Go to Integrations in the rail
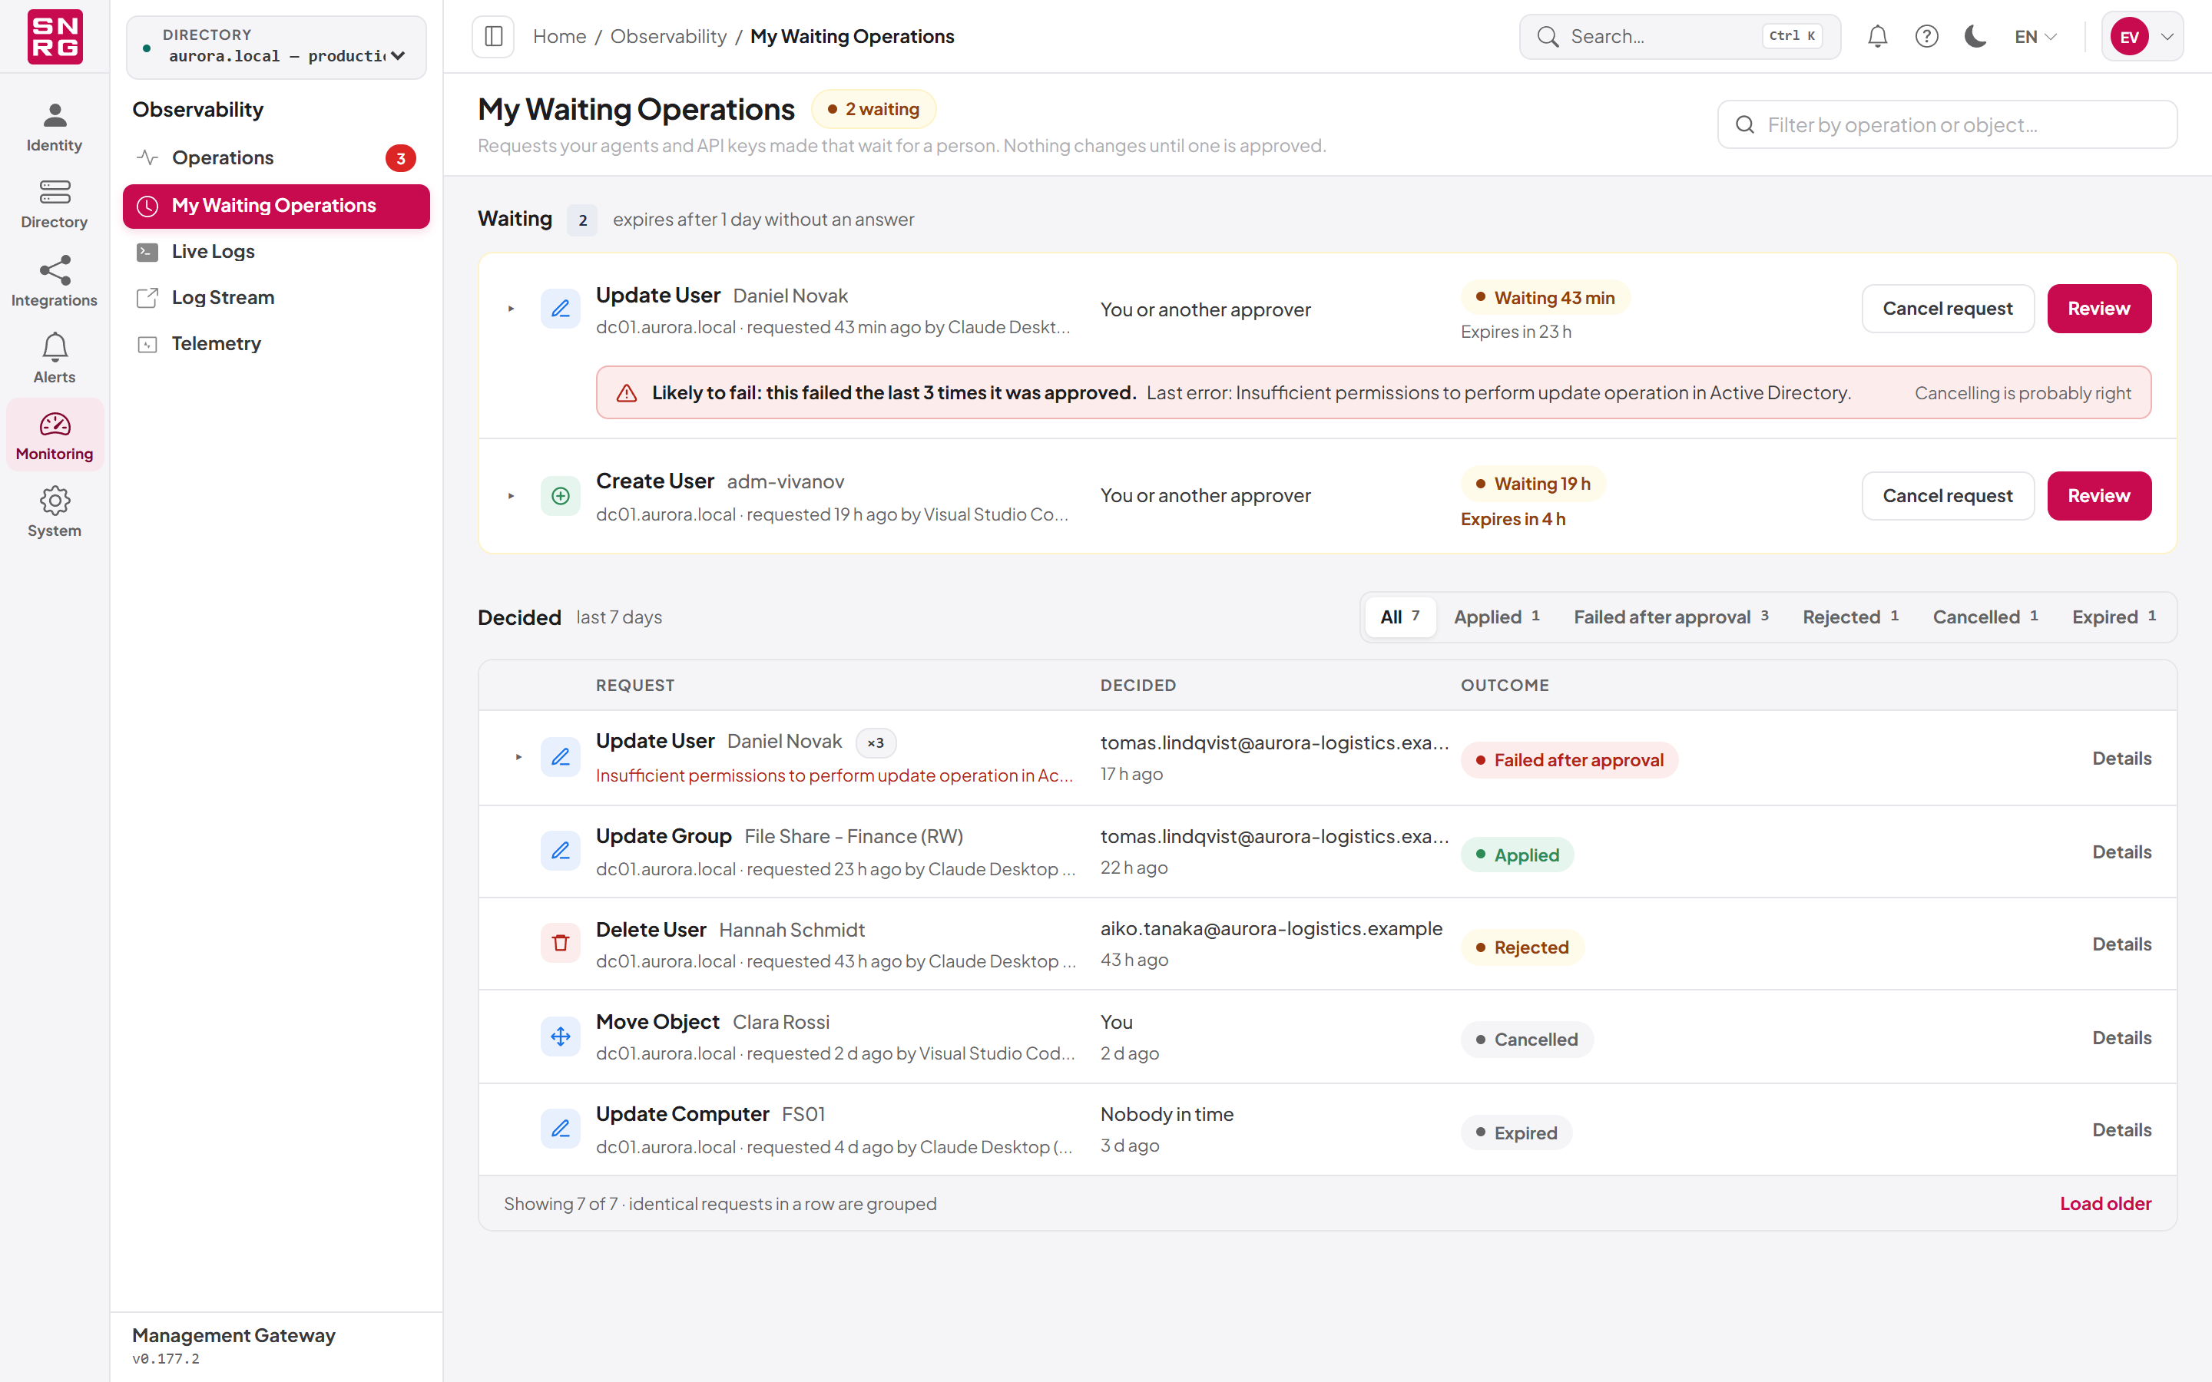 pyautogui.click(x=54, y=282)
